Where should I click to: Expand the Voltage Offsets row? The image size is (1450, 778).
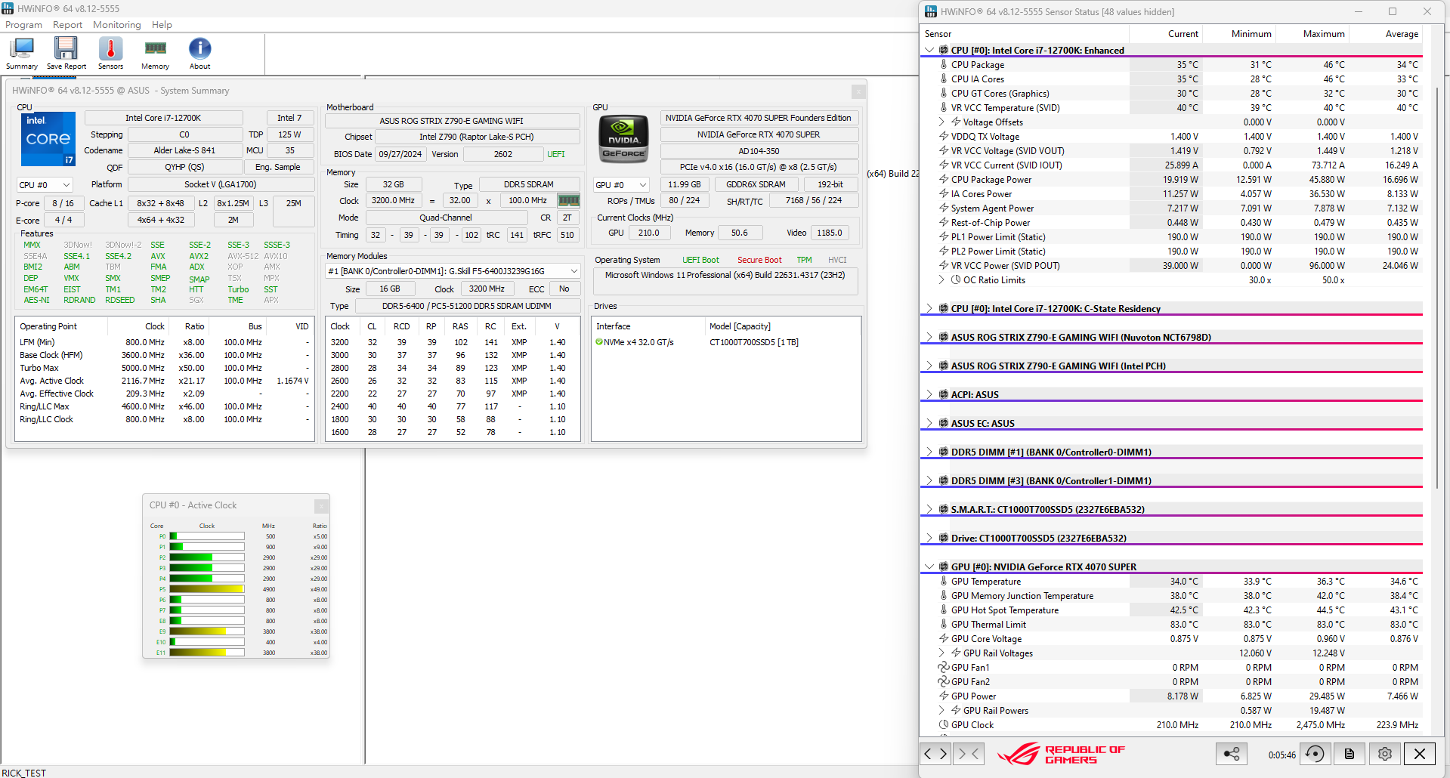click(x=941, y=122)
